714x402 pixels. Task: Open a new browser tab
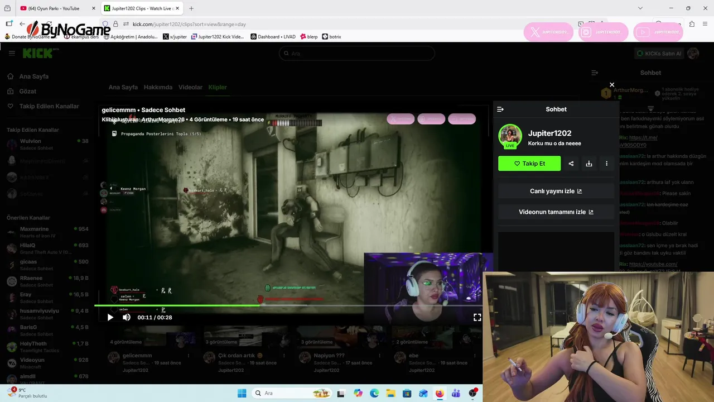tap(191, 8)
